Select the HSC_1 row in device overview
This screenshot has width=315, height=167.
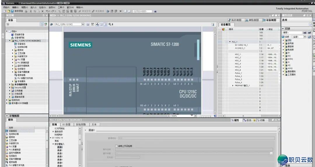tap(249, 54)
